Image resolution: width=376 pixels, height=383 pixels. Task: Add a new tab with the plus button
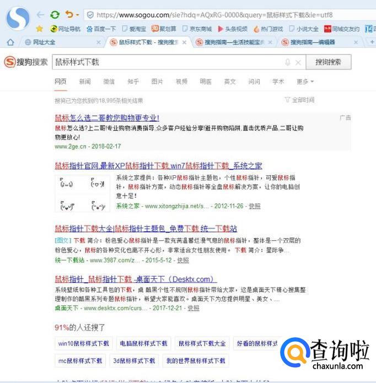coord(372,42)
